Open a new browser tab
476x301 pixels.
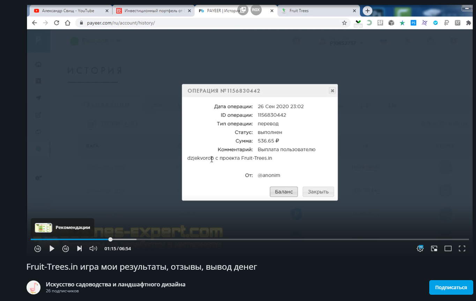367,11
